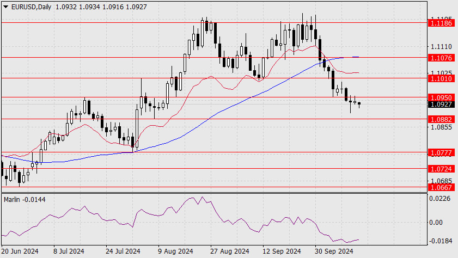Click the 9 Aug 2024 date label
458x258 pixels.
click(175, 251)
